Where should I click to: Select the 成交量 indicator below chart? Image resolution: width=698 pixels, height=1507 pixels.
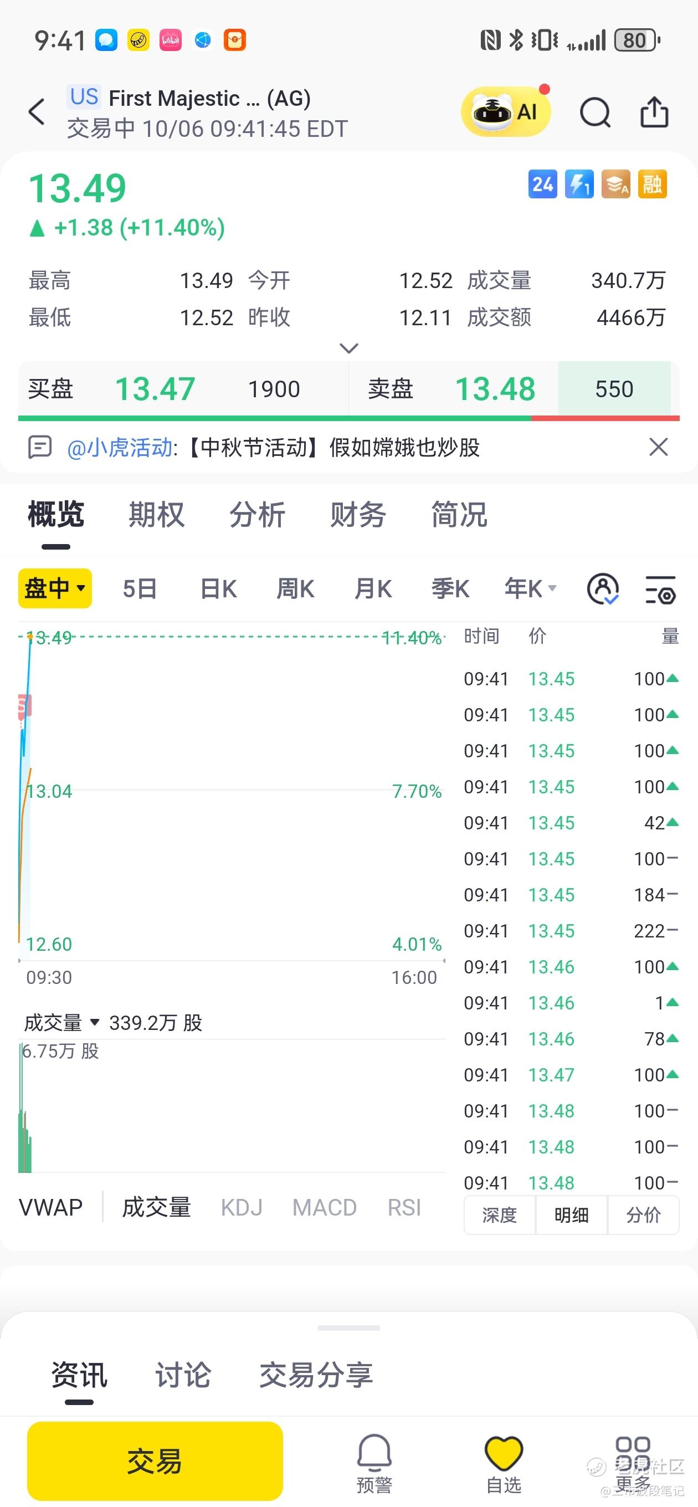[157, 1207]
